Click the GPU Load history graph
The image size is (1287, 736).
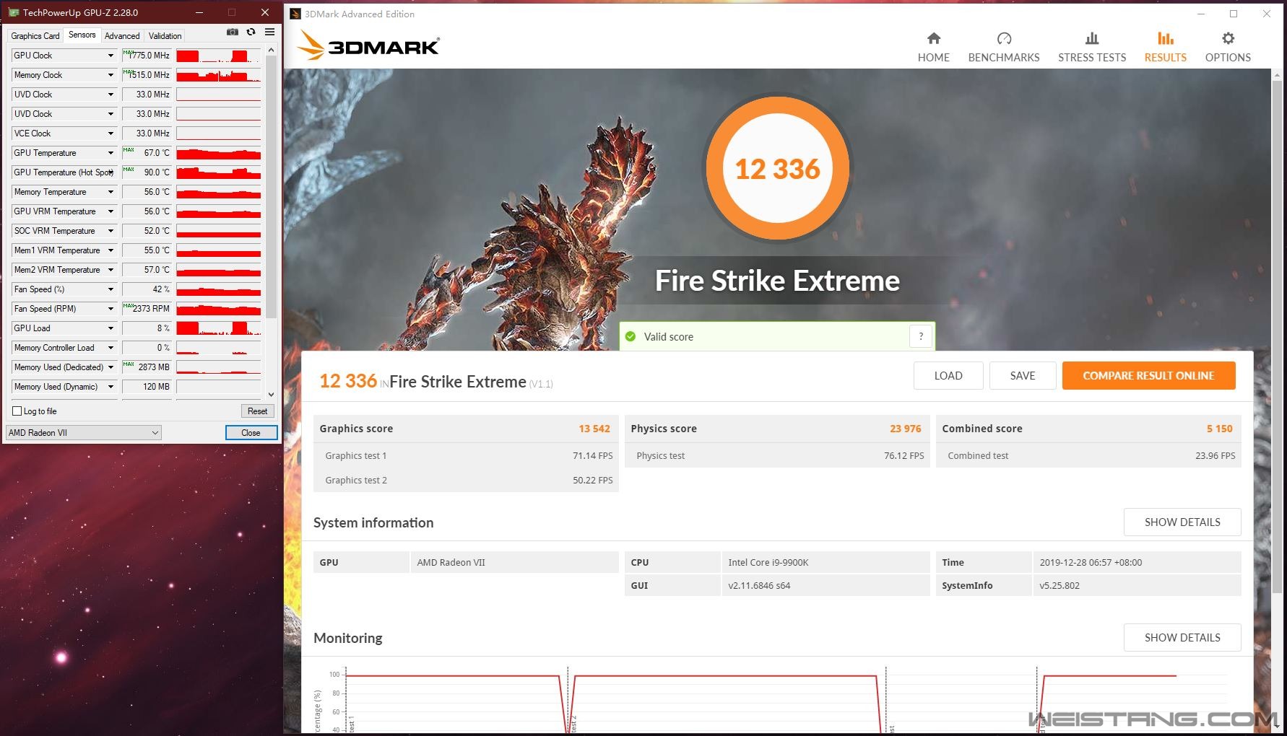(218, 328)
